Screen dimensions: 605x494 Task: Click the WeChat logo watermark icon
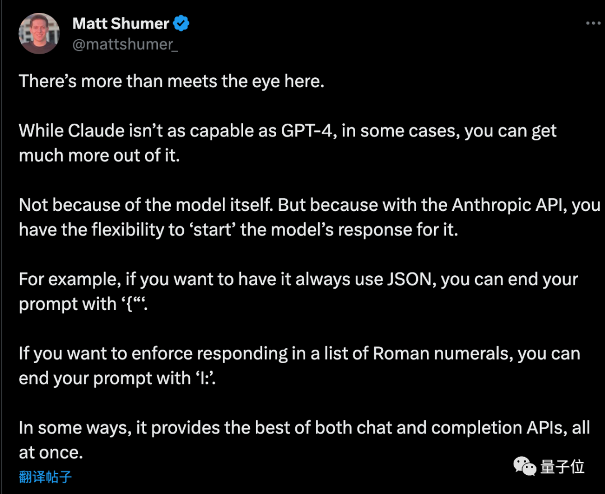point(524,466)
